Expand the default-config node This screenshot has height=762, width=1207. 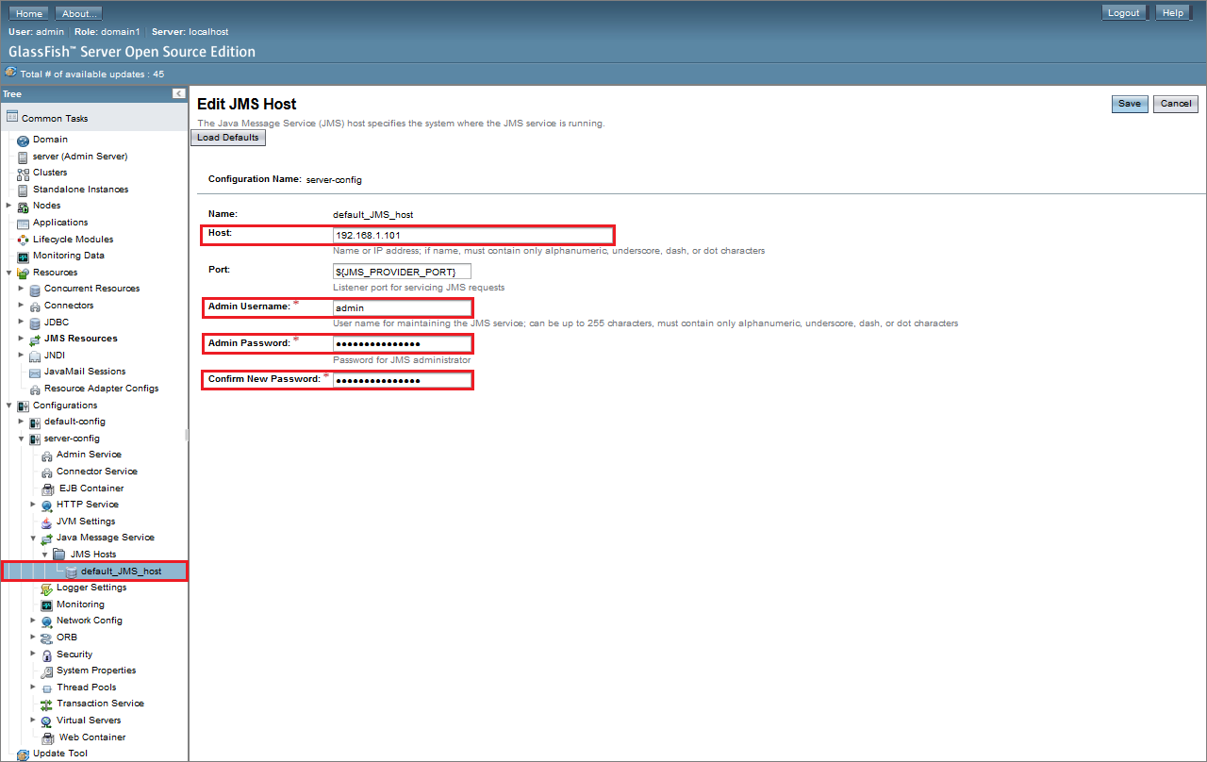(21, 422)
